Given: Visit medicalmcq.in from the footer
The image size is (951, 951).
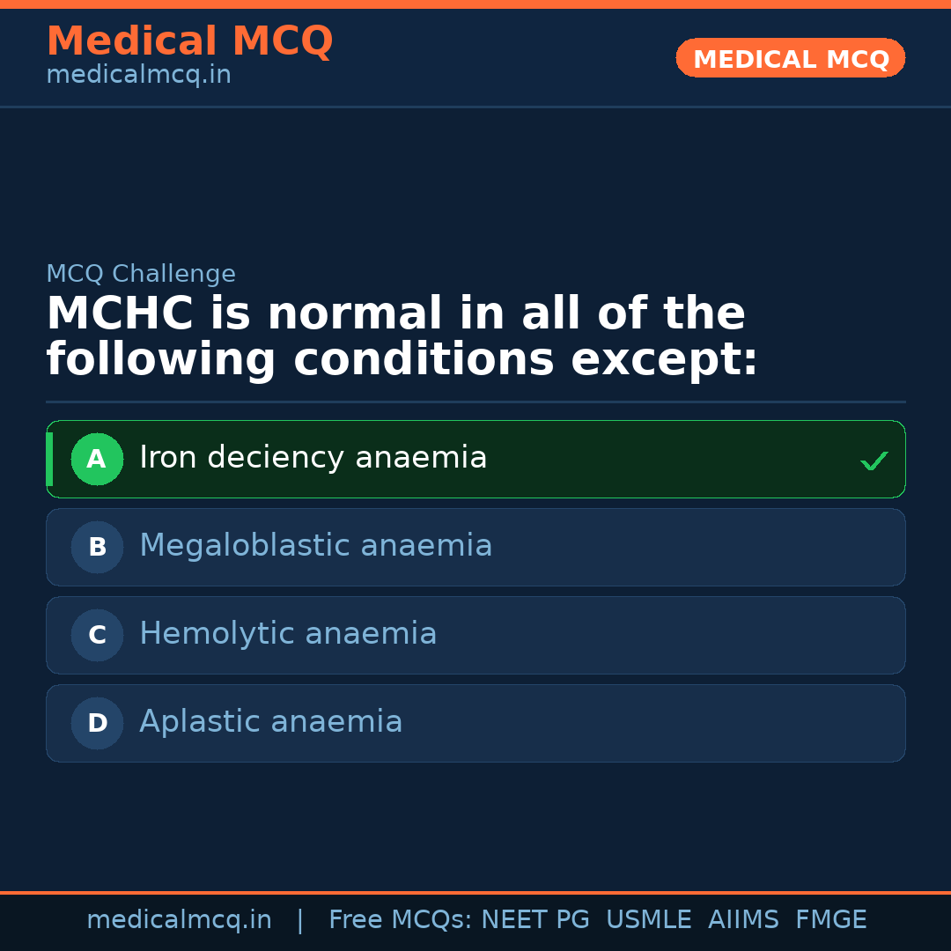Looking at the screenshot, I should [180, 919].
